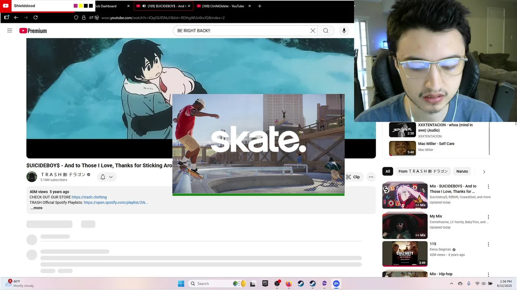The height and width of the screenshot is (290, 517).
Task: Open the volume tray icon
Action: pos(483,284)
